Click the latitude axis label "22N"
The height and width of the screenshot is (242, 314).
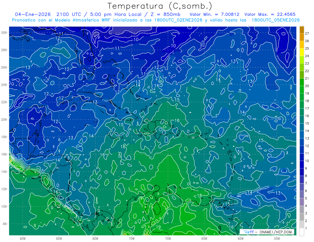click(x=4, y=102)
